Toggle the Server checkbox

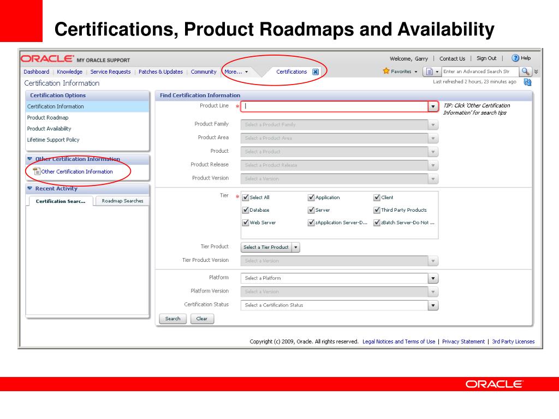[x=311, y=210]
